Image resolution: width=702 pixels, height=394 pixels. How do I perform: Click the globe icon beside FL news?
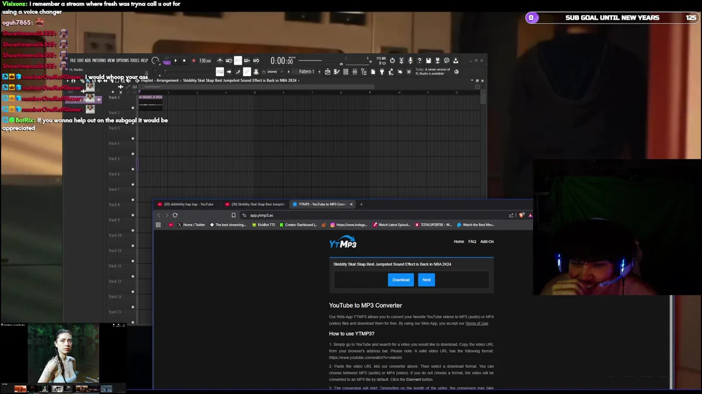pyautogui.click(x=457, y=72)
